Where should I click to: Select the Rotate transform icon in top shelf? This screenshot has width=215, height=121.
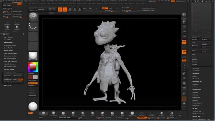click(80, 9)
